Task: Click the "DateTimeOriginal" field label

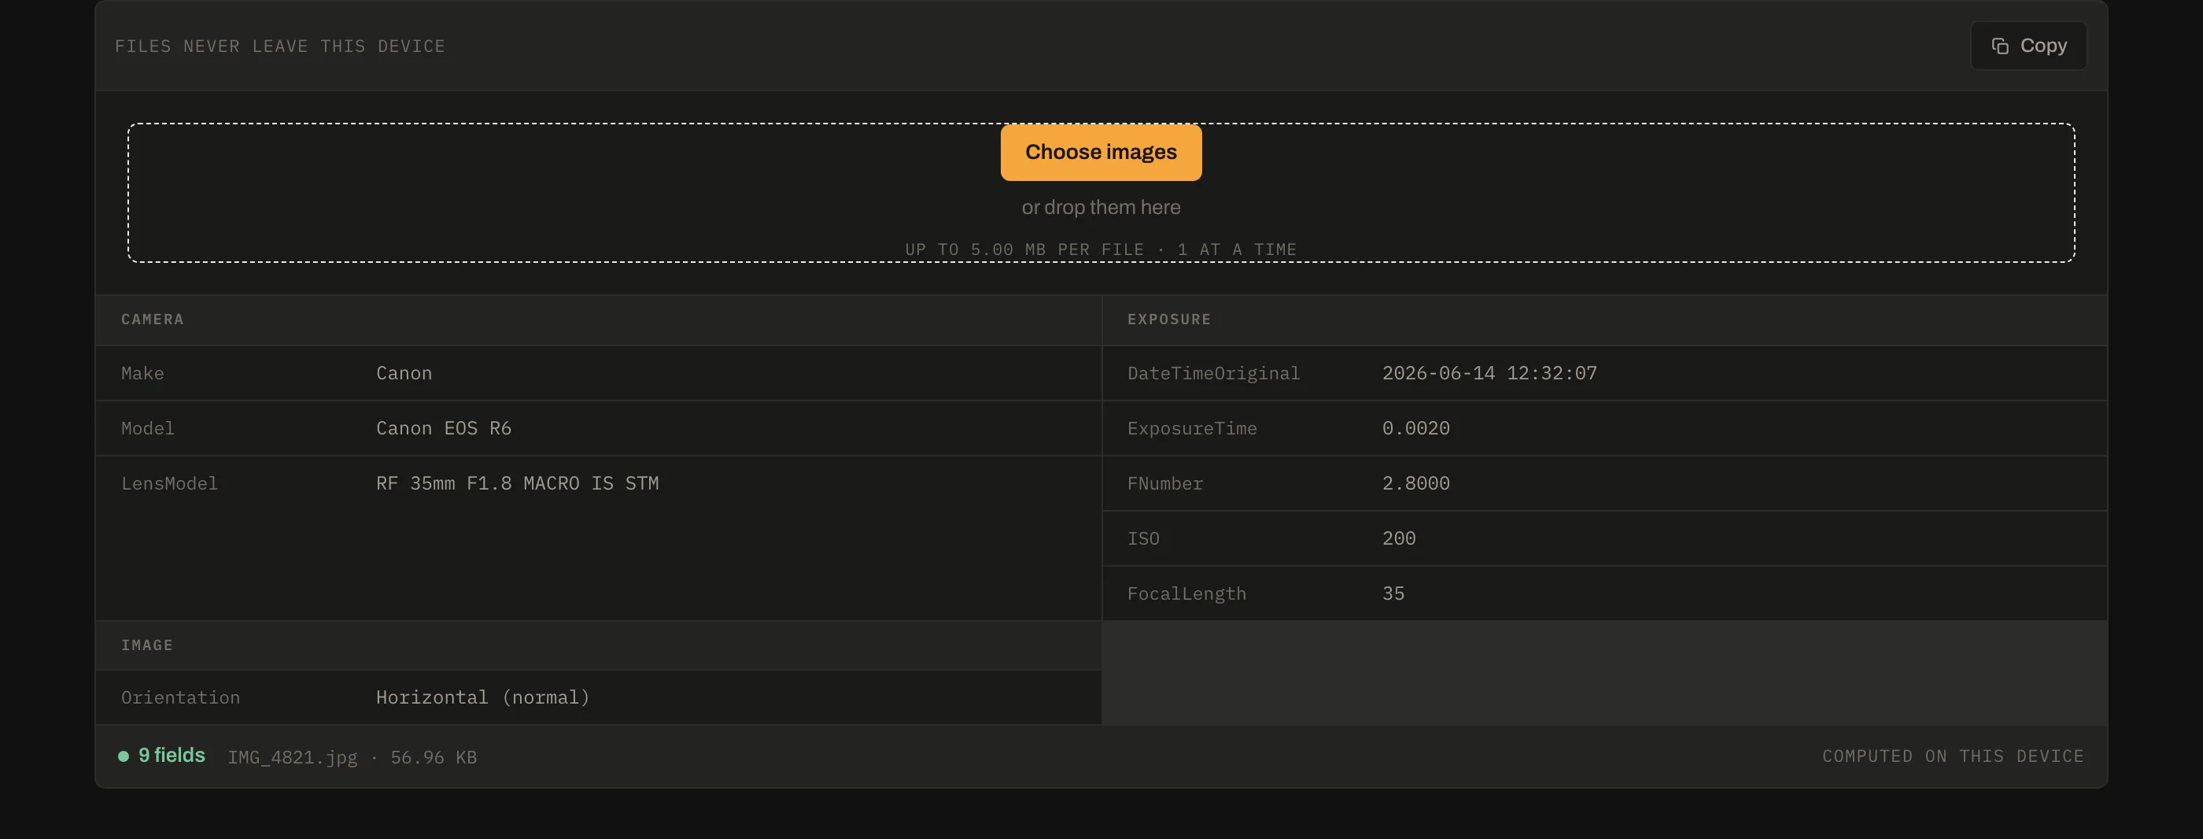Action: [1212, 373]
